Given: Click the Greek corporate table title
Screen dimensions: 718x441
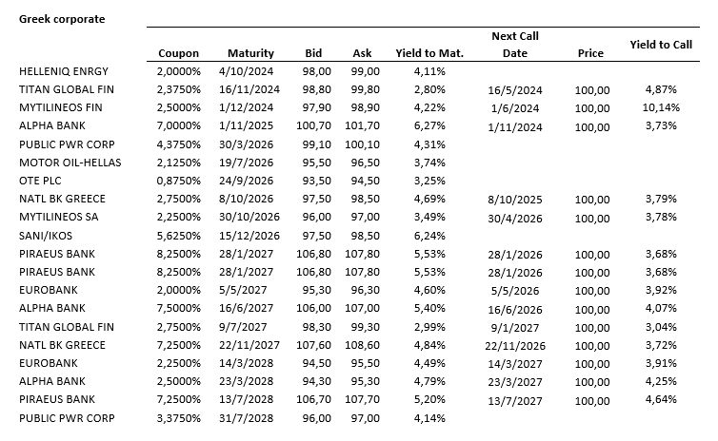Looking at the screenshot, I should point(62,19).
